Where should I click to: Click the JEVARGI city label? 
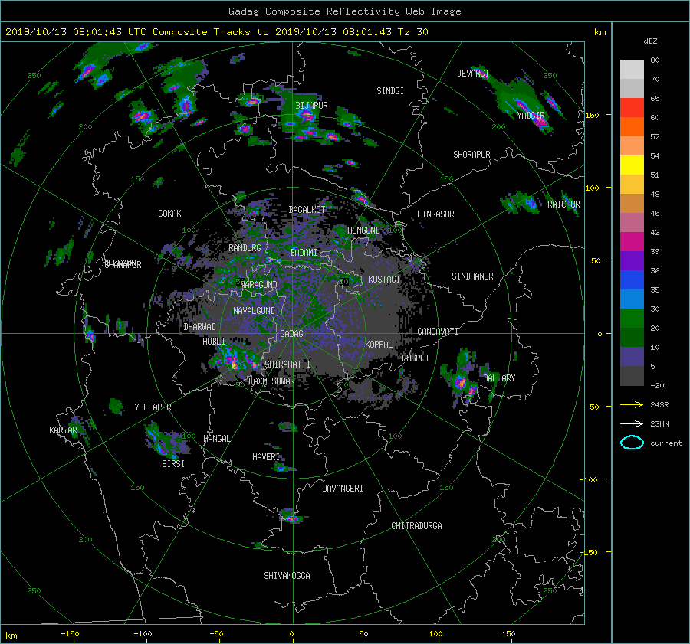(x=473, y=74)
